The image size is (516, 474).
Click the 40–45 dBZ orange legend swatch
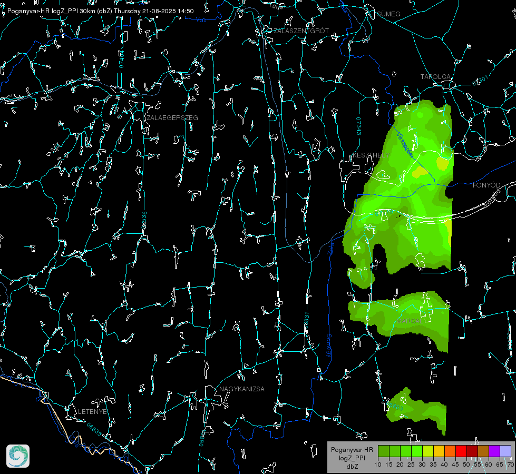coord(450,451)
